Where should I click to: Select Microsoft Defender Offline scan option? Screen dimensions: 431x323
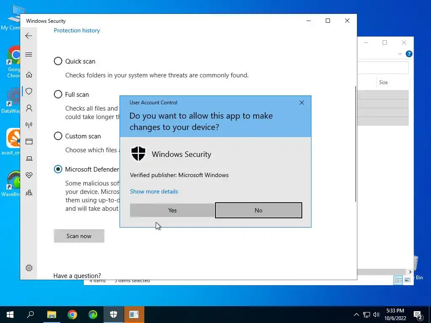pyautogui.click(x=58, y=169)
